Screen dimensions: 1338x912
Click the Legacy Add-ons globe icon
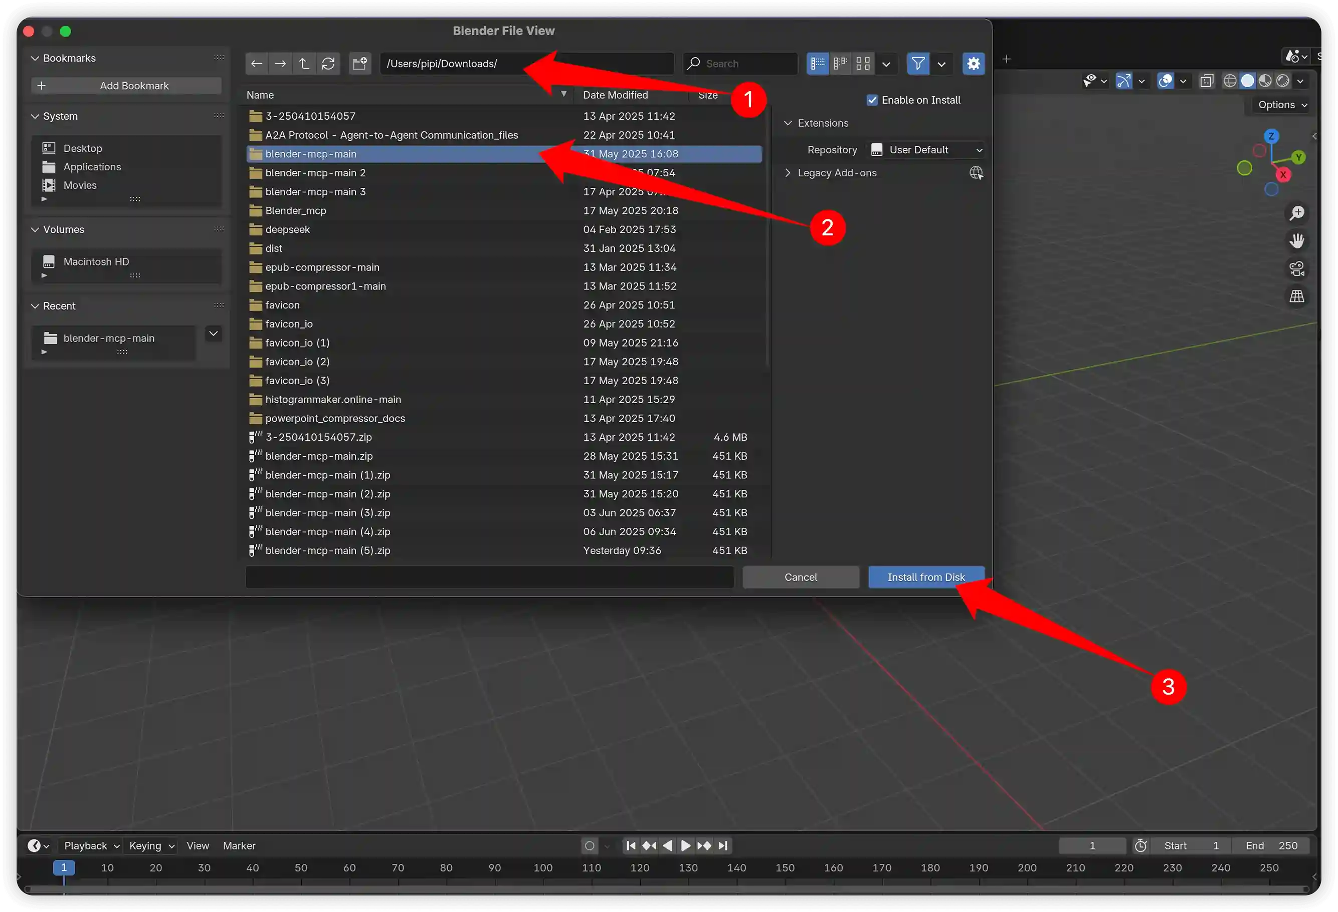[x=976, y=173]
